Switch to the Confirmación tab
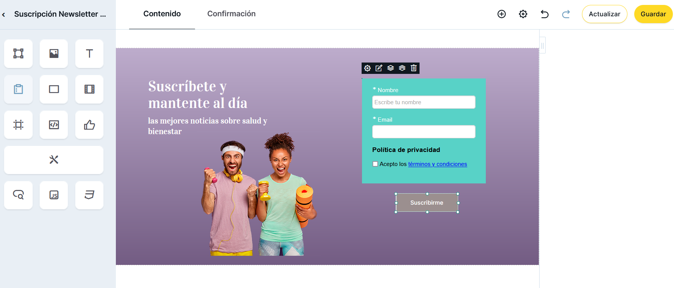 (x=231, y=14)
